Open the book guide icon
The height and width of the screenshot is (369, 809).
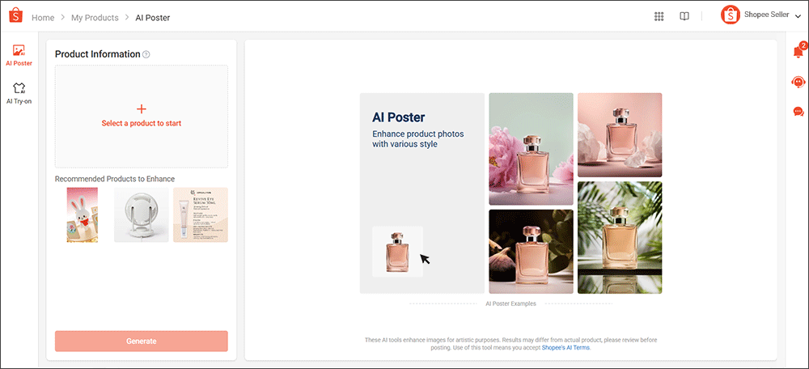(684, 16)
